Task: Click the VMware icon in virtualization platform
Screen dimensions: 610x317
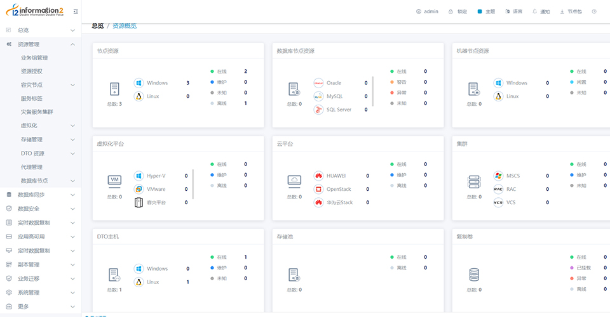Action: coord(139,189)
